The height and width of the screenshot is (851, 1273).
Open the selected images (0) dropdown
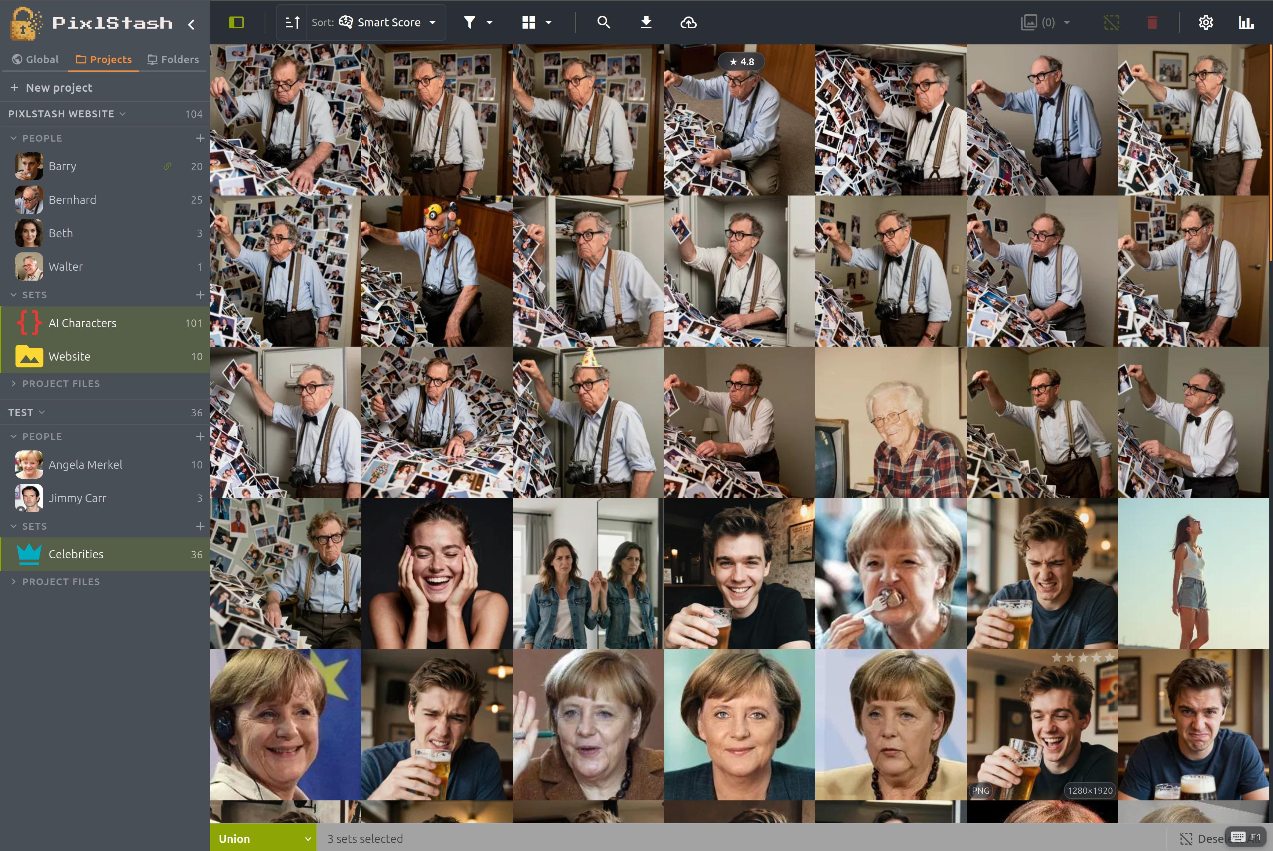click(x=1045, y=22)
